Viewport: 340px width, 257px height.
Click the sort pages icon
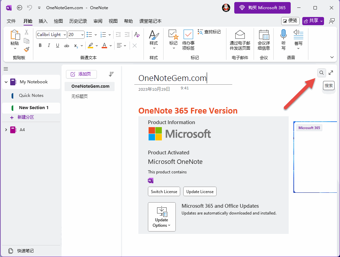point(111,74)
